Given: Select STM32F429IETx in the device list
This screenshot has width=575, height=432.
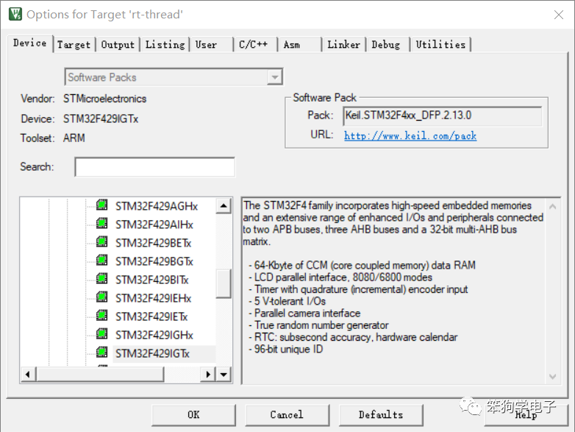Looking at the screenshot, I should pyautogui.click(x=151, y=316).
